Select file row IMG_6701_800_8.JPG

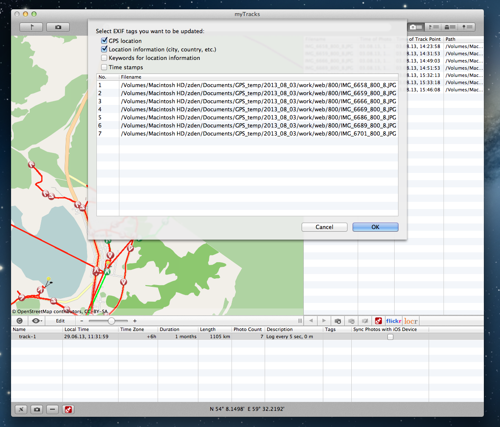[x=247, y=133]
